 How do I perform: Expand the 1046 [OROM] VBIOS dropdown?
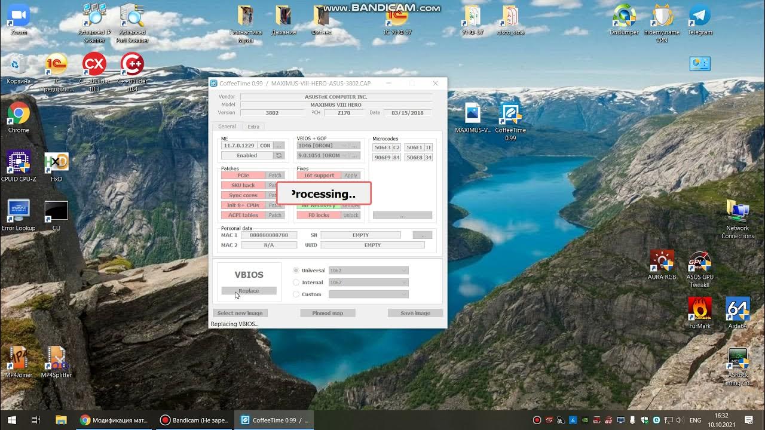[x=323, y=145]
